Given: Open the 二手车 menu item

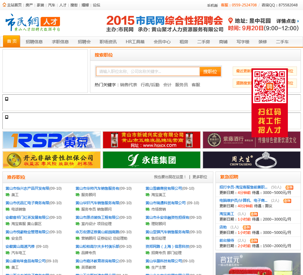Looking at the screenshot, I should click(282, 42).
